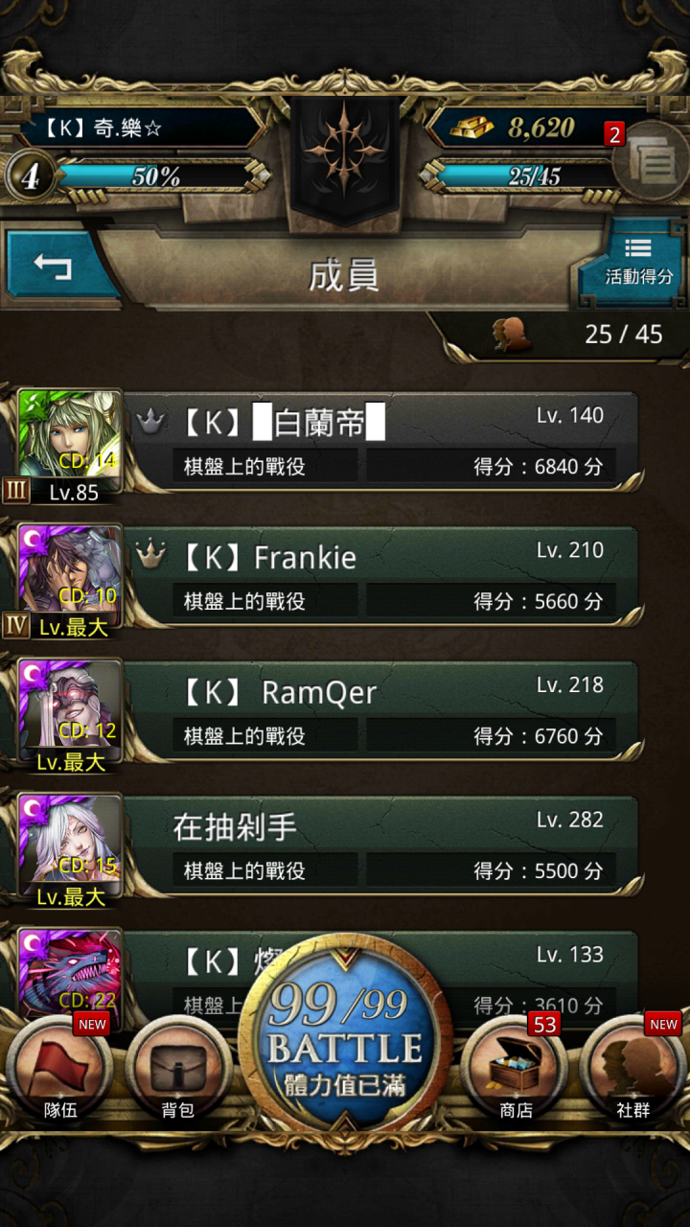The width and height of the screenshot is (690, 1227).
Task: Select member 【K】白蘭帝 row
Action: [380, 441]
